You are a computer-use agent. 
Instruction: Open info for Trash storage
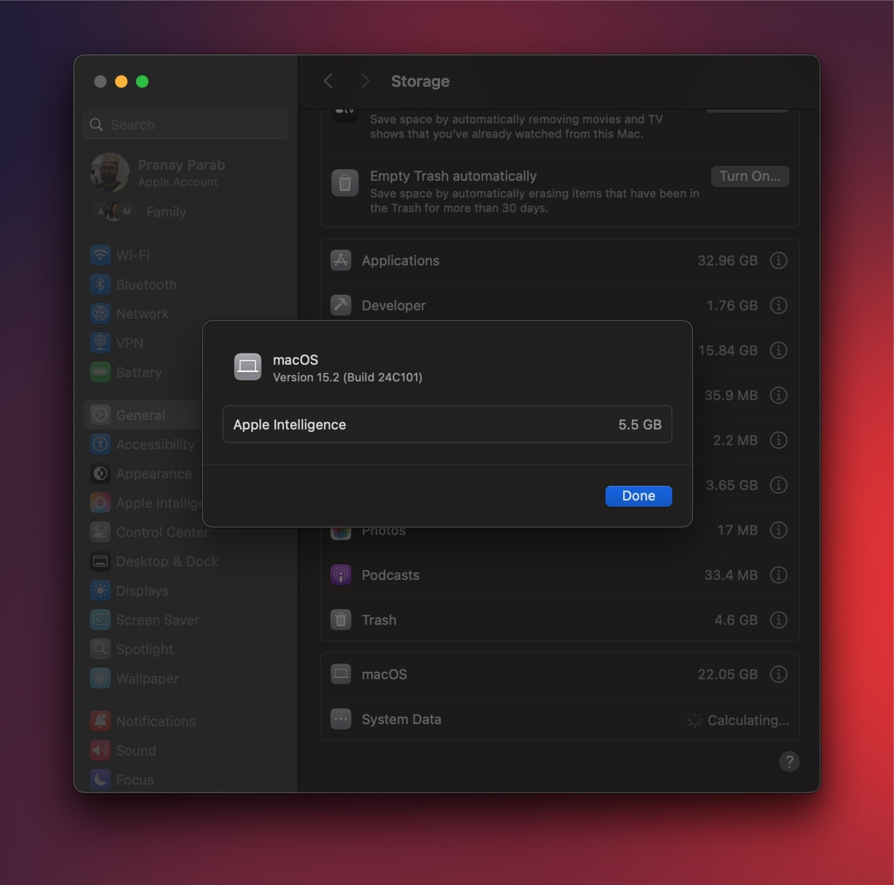click(x=778, y=620)
